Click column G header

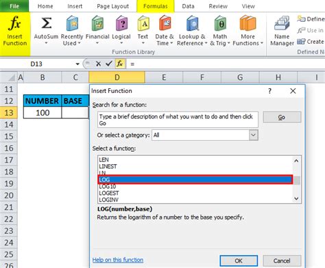(x=240, y=77)
